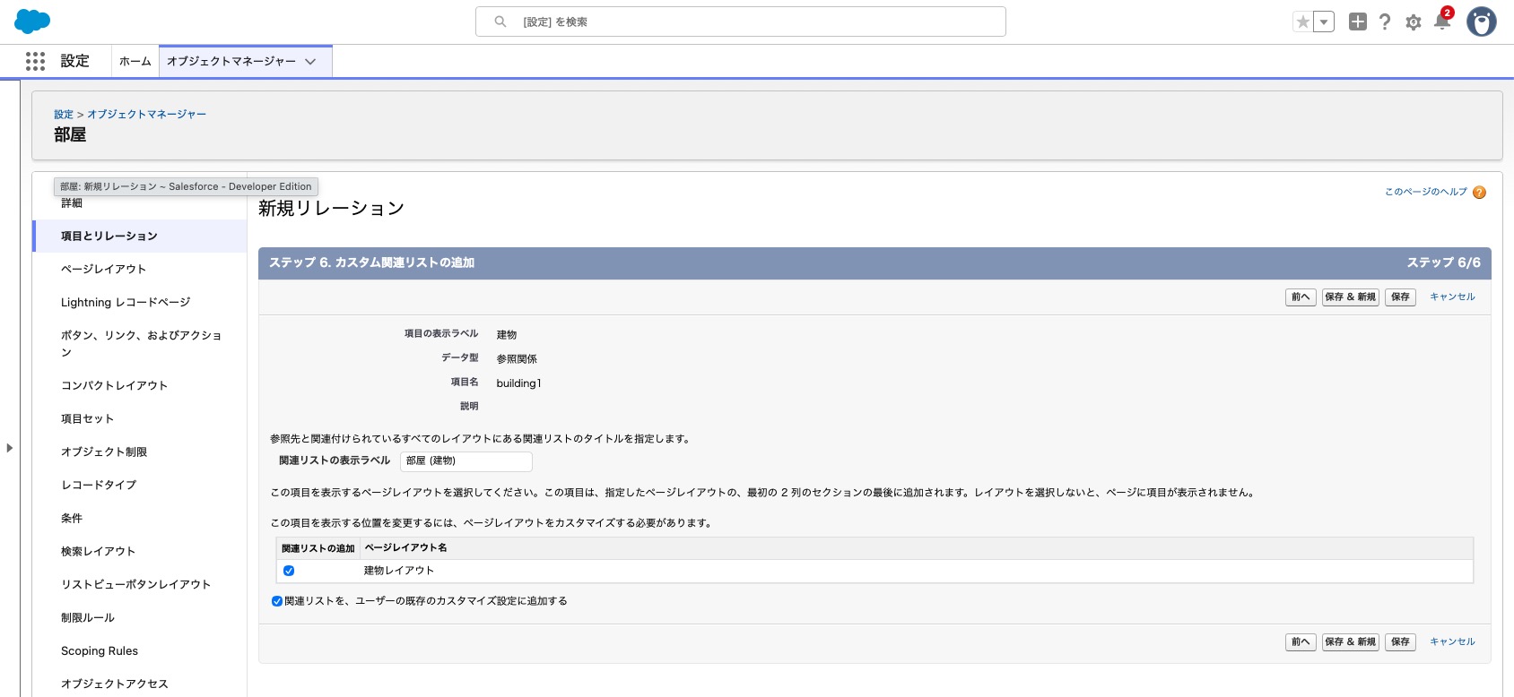Image resolution: width=1514 pixels, height=697 pixels.
Task: Open the notifications bell icon
Action: tap(1442, 22)
